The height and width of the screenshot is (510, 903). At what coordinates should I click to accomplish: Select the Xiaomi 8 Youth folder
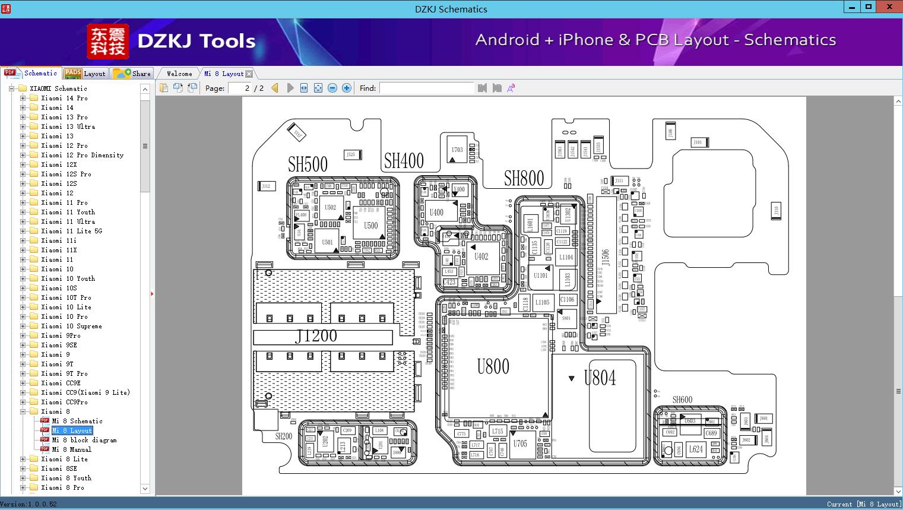pos(66,478)
